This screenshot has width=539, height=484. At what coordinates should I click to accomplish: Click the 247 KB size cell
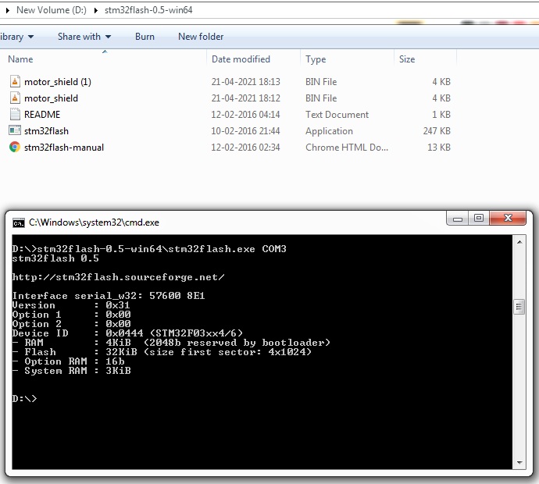click(x=437, y=131)
